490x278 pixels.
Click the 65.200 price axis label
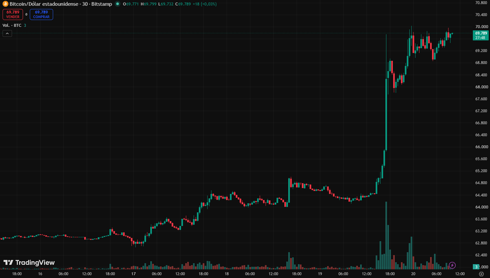point(481,171)
